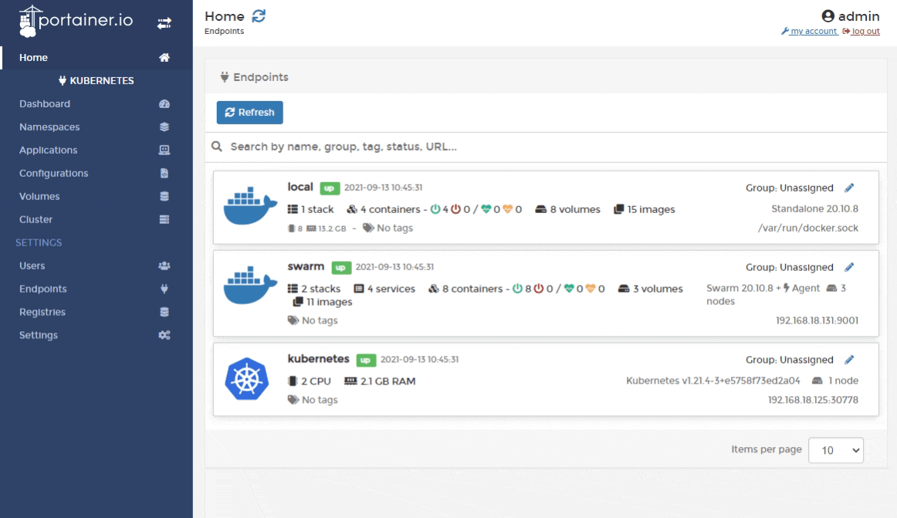Open the Cluster sidebar item
Screen dimensions: 897x518
36,219
